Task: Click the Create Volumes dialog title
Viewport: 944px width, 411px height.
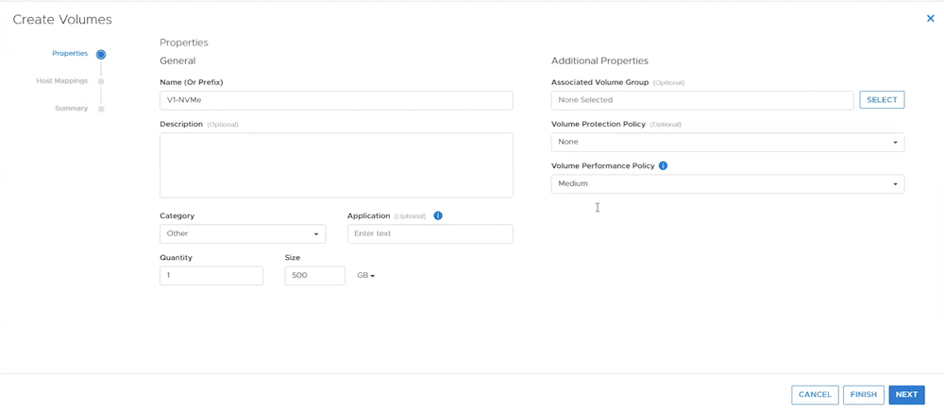Action: (62, 19)
